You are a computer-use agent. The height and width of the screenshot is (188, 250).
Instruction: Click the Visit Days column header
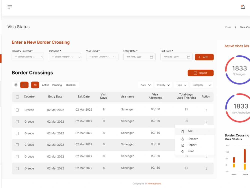click(103, 96)
